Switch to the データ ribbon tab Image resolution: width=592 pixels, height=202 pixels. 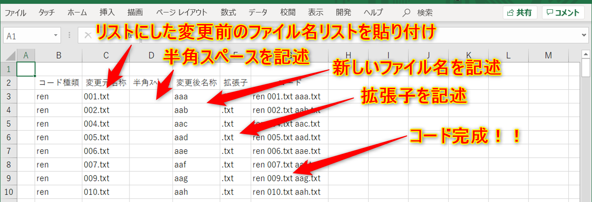tap(258, 12)
